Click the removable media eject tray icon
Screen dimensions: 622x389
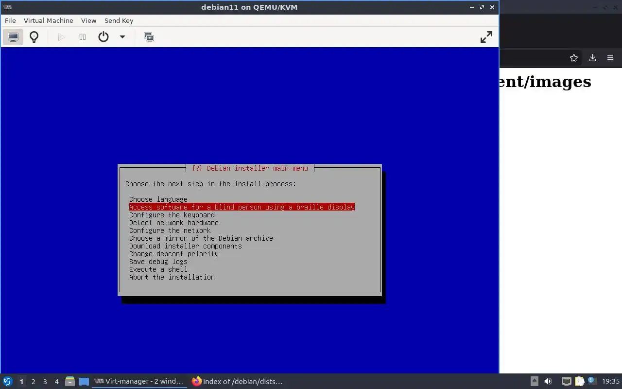tap(534, 381)
